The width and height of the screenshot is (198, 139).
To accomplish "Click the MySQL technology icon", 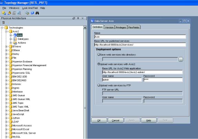I will (11, 137).
